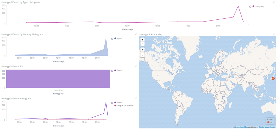Open the Elastic Maps Service link
Viewport: 277px width, 129px height.
[268, 127]
